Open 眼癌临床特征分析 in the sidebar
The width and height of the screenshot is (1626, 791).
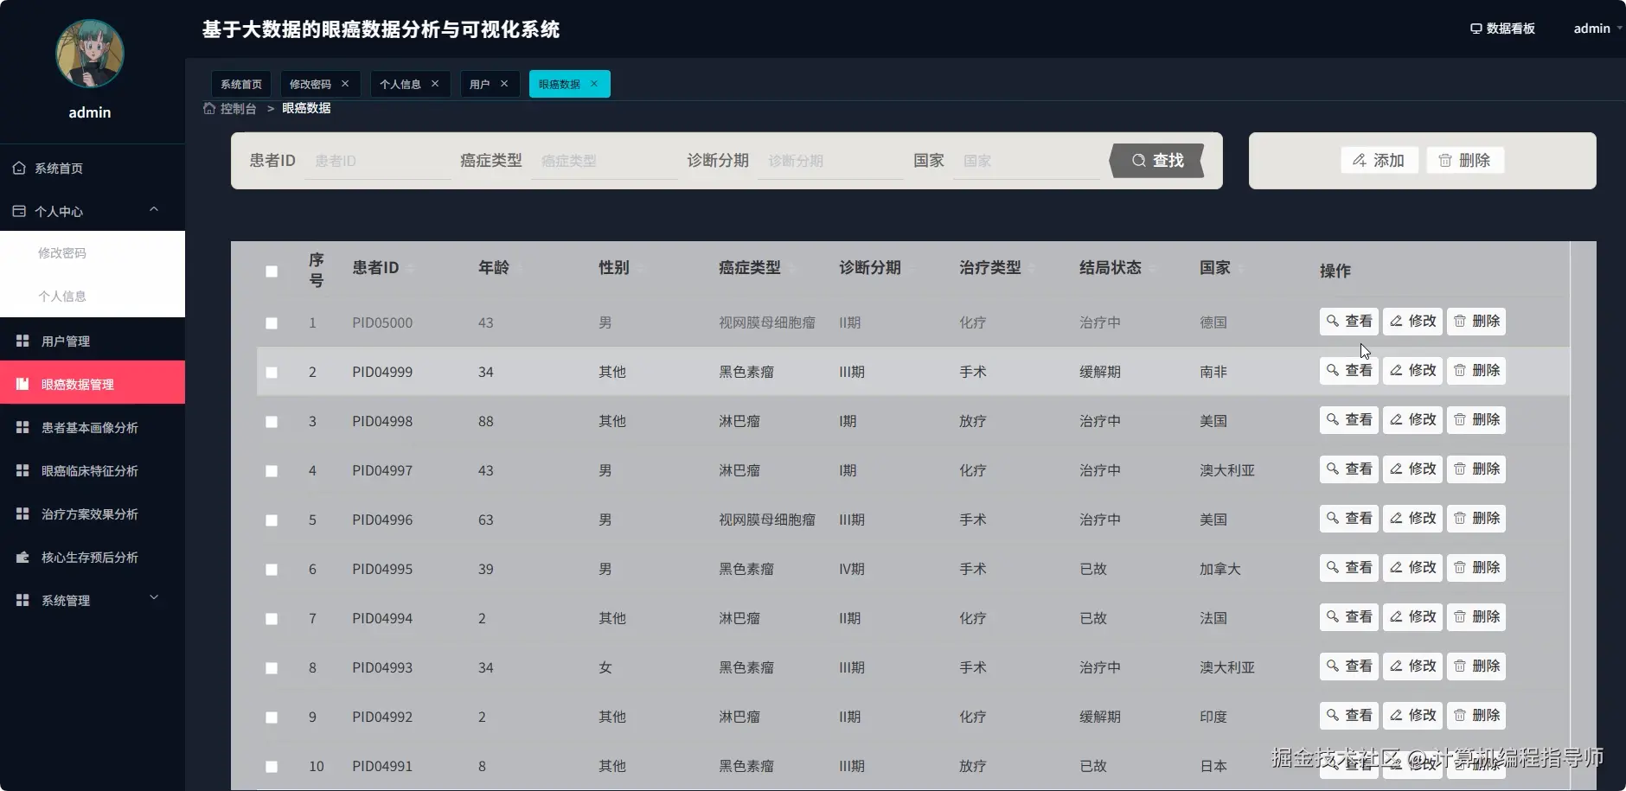click(x=93, y=470)
